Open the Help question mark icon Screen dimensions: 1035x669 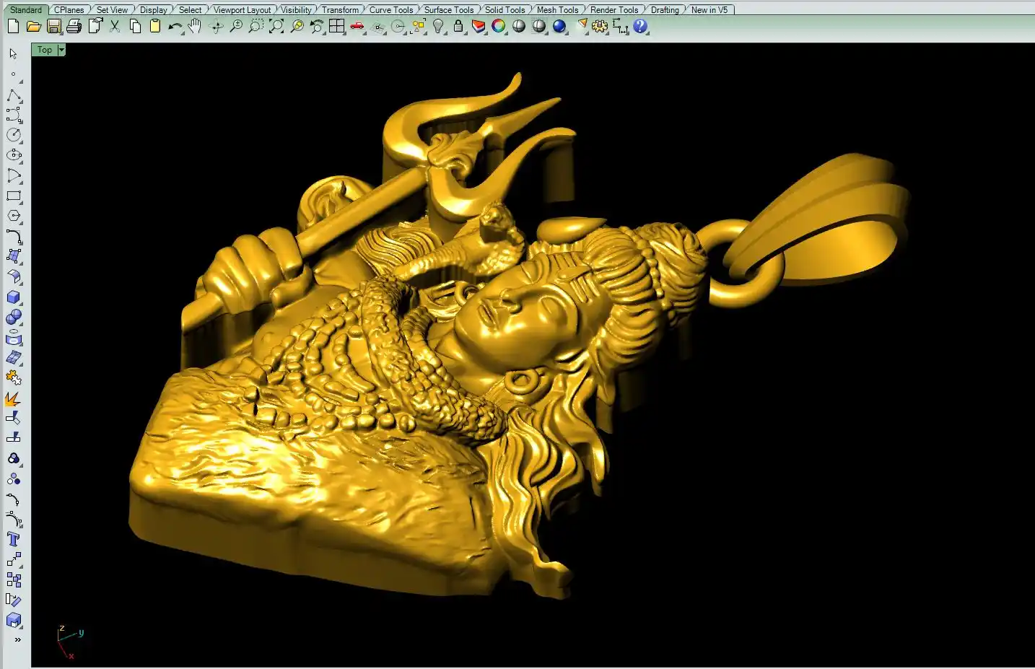(x=640, y=27)
